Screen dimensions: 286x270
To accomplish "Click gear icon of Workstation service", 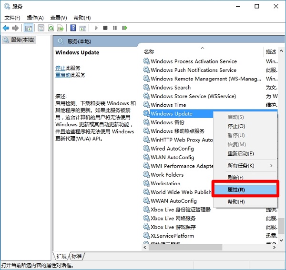I will (146, 183).
